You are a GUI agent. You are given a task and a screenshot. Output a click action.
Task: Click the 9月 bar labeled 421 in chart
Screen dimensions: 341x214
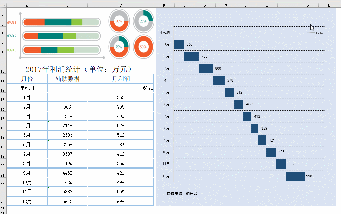click(x=262, y=140)
